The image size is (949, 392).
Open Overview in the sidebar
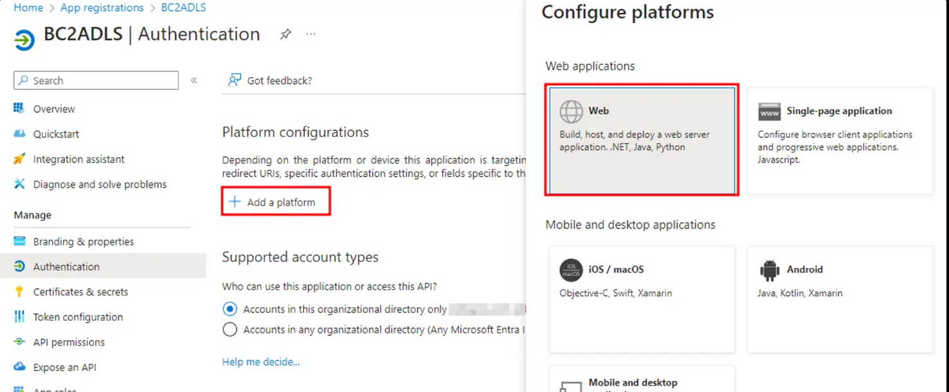(54, 109)
